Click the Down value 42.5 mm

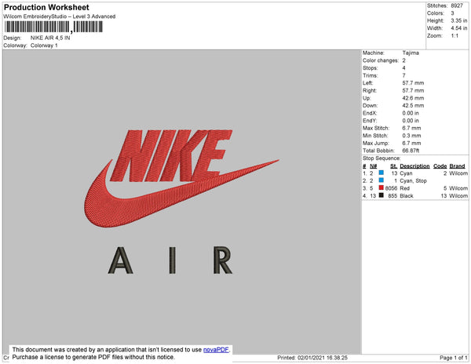coord(413,106)
